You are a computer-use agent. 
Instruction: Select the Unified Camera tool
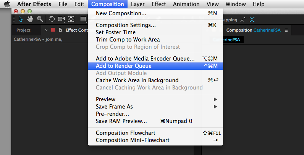tap(61, 19)
